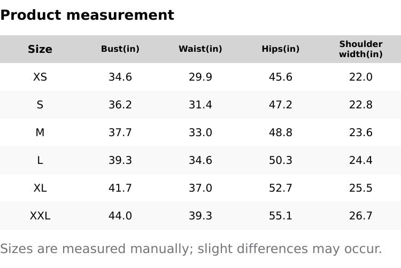Click the XS bust value 34.6

click(120, 77)
